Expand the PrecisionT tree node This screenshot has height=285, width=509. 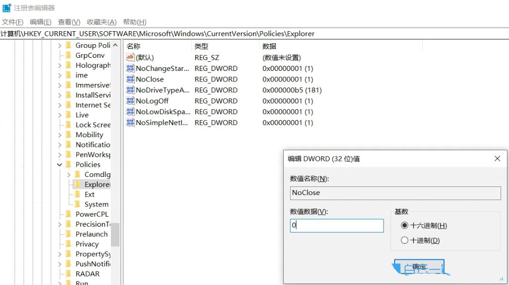(60, 225)
